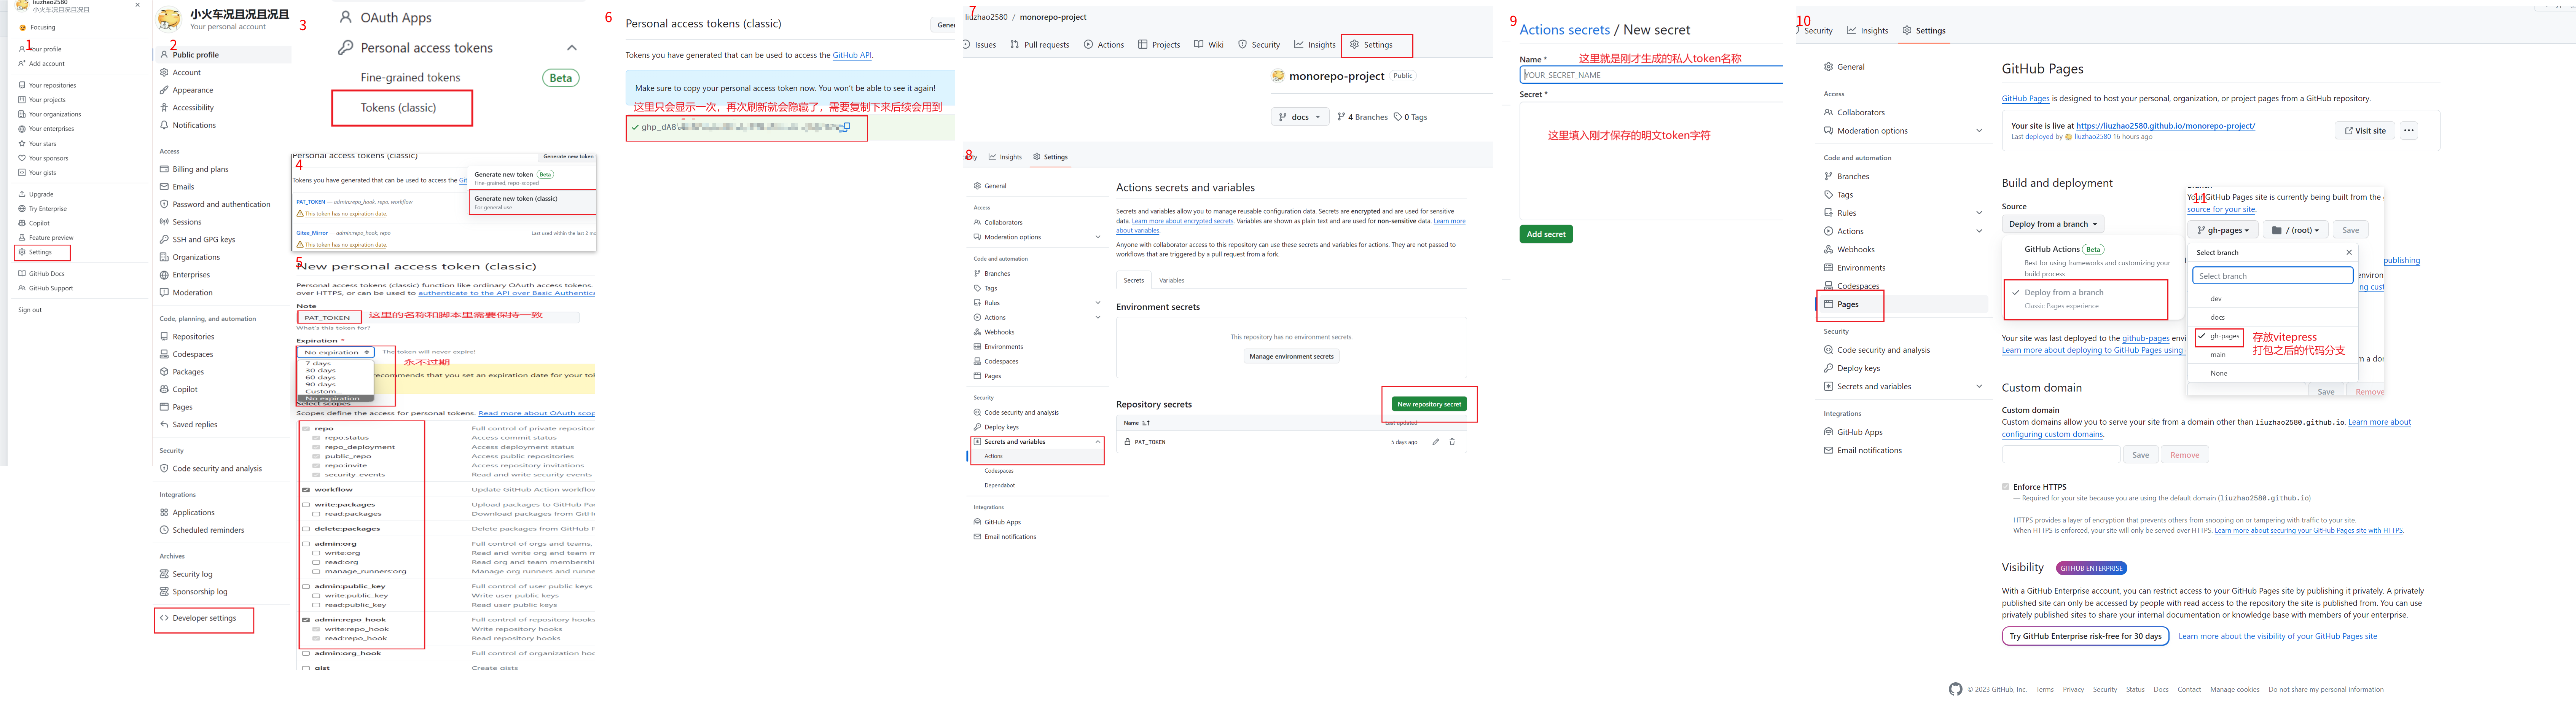The height and width of the screenshot is (707, 2576).
Task: Open gh-pages branch dropdown button
Action: [2223, 230]
